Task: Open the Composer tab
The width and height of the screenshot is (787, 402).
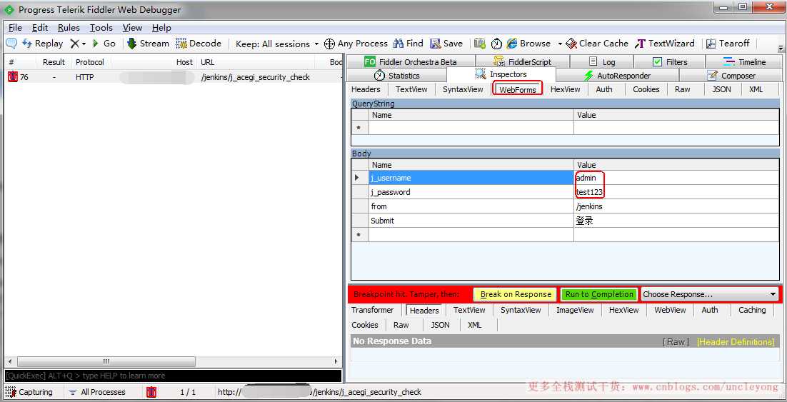Action: (x=731, y=76)
